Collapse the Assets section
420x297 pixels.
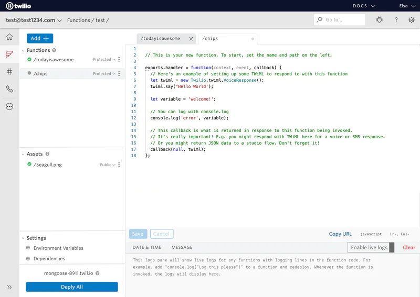point(23,155)
